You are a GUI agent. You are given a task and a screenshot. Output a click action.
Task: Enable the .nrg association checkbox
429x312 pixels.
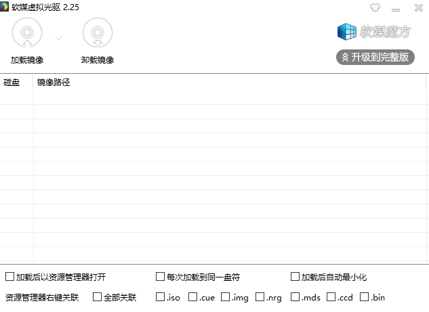260,297
